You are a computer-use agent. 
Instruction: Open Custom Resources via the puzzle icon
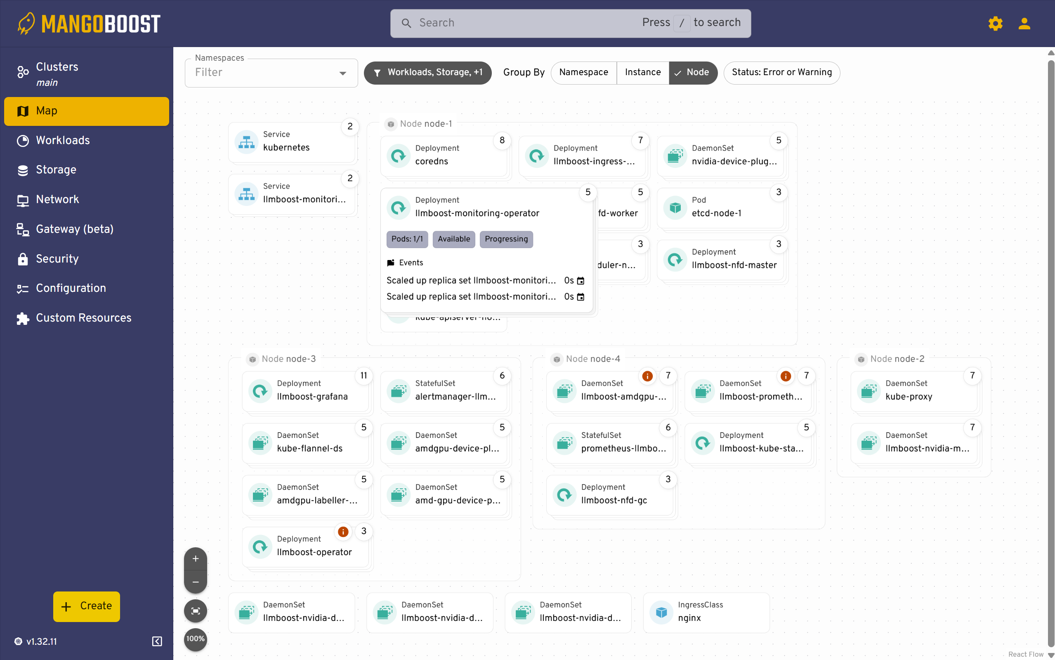point(23,318)
